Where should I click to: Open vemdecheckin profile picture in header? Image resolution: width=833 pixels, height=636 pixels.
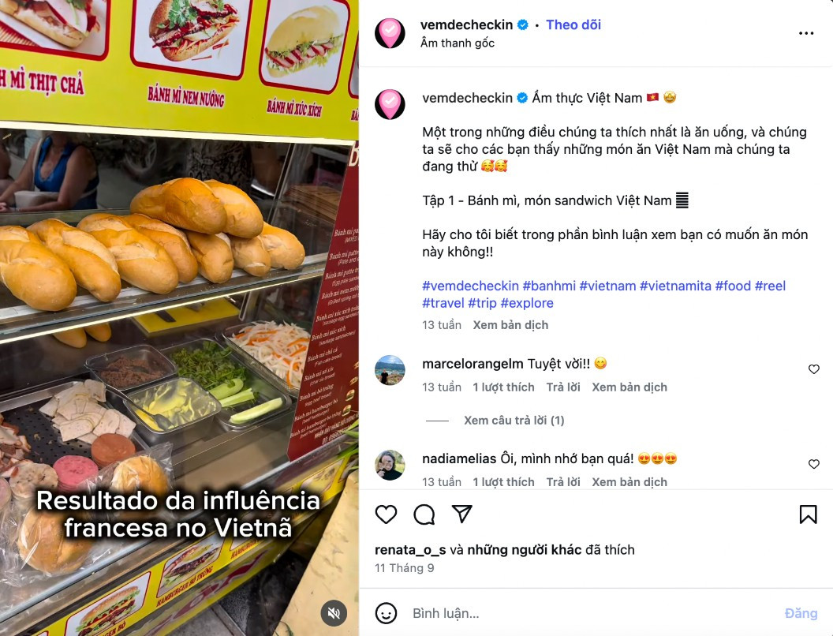[390, 33]
